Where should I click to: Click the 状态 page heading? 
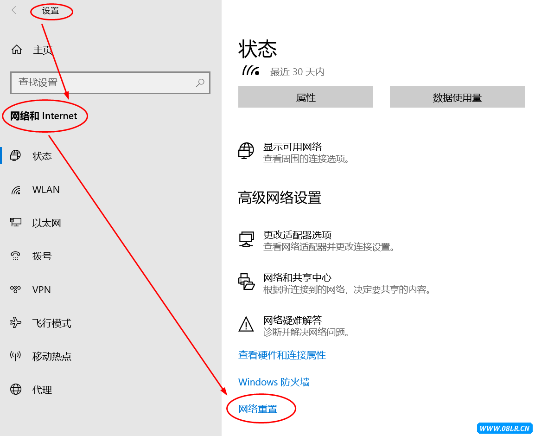point(258,49)
